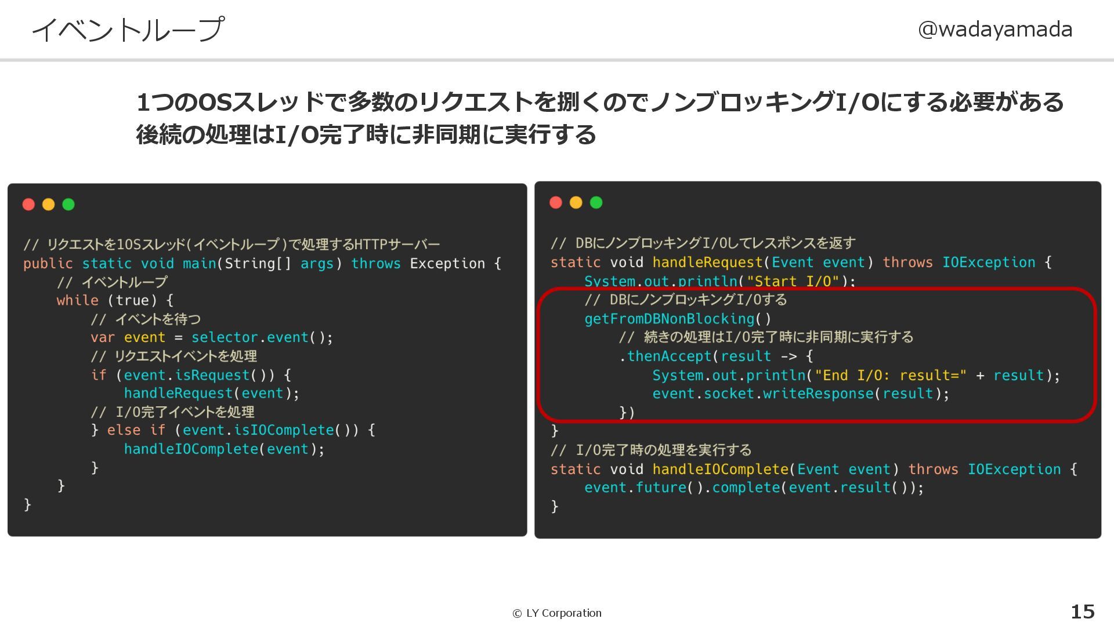Screen dimensions: 1114x626
Task: Click the while (true) loop line
Action: coord(115,300)
